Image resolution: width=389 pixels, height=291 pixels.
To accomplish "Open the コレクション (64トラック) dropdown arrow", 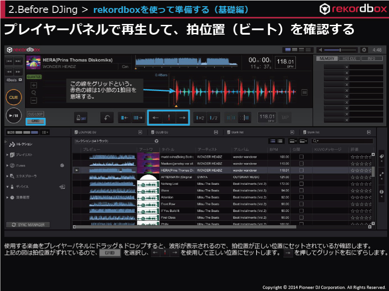I will pos(156,141).
